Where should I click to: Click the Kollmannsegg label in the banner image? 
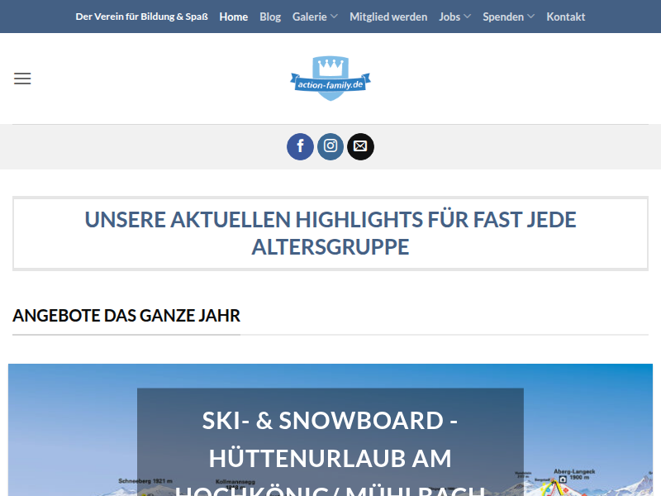coord(233,480)
